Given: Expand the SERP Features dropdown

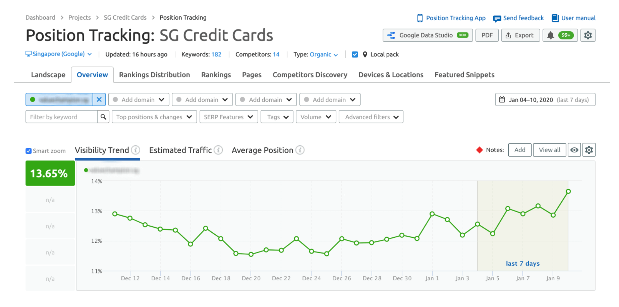Looking at the screenshot, I should pos(228,117).
